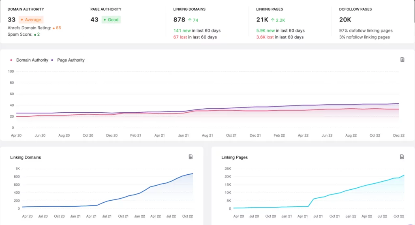415x225 pixels.
Task: Click the orange Average badge
Action: [31, 19]
